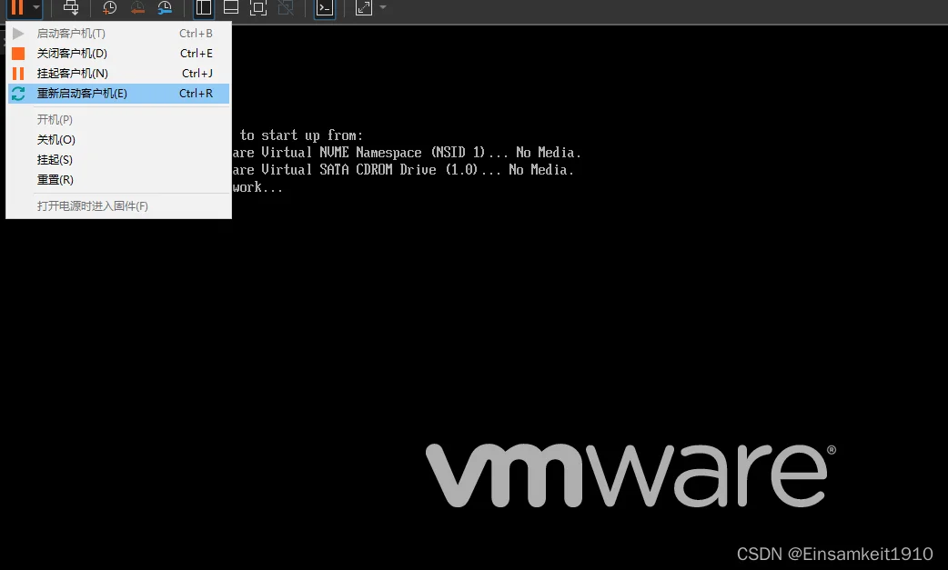
Task: Toggle the thumbnail bar view icon
Action: [x=231, y=7]
